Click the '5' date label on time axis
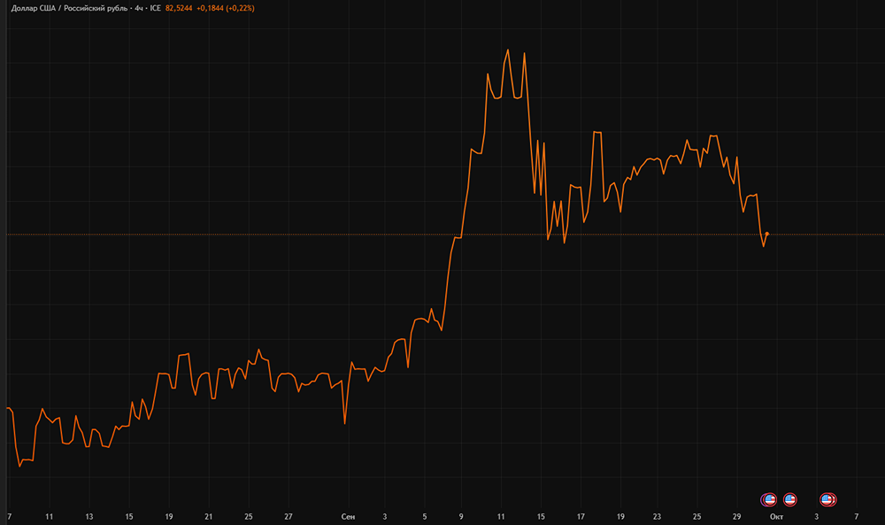This screenshot has height=525, width=885. [x=425, y=516]
